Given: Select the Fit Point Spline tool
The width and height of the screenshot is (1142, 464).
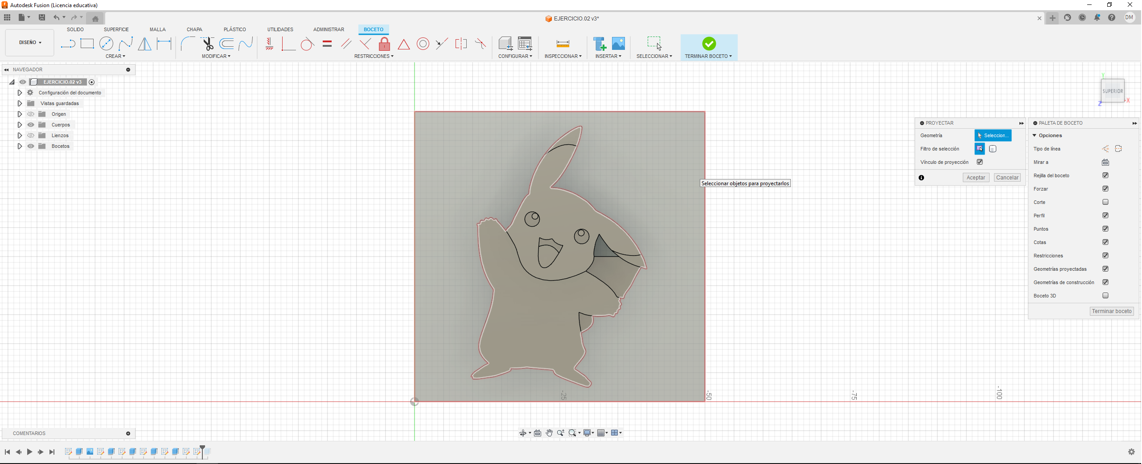Looking at the screenshot, I should [126, 44].
